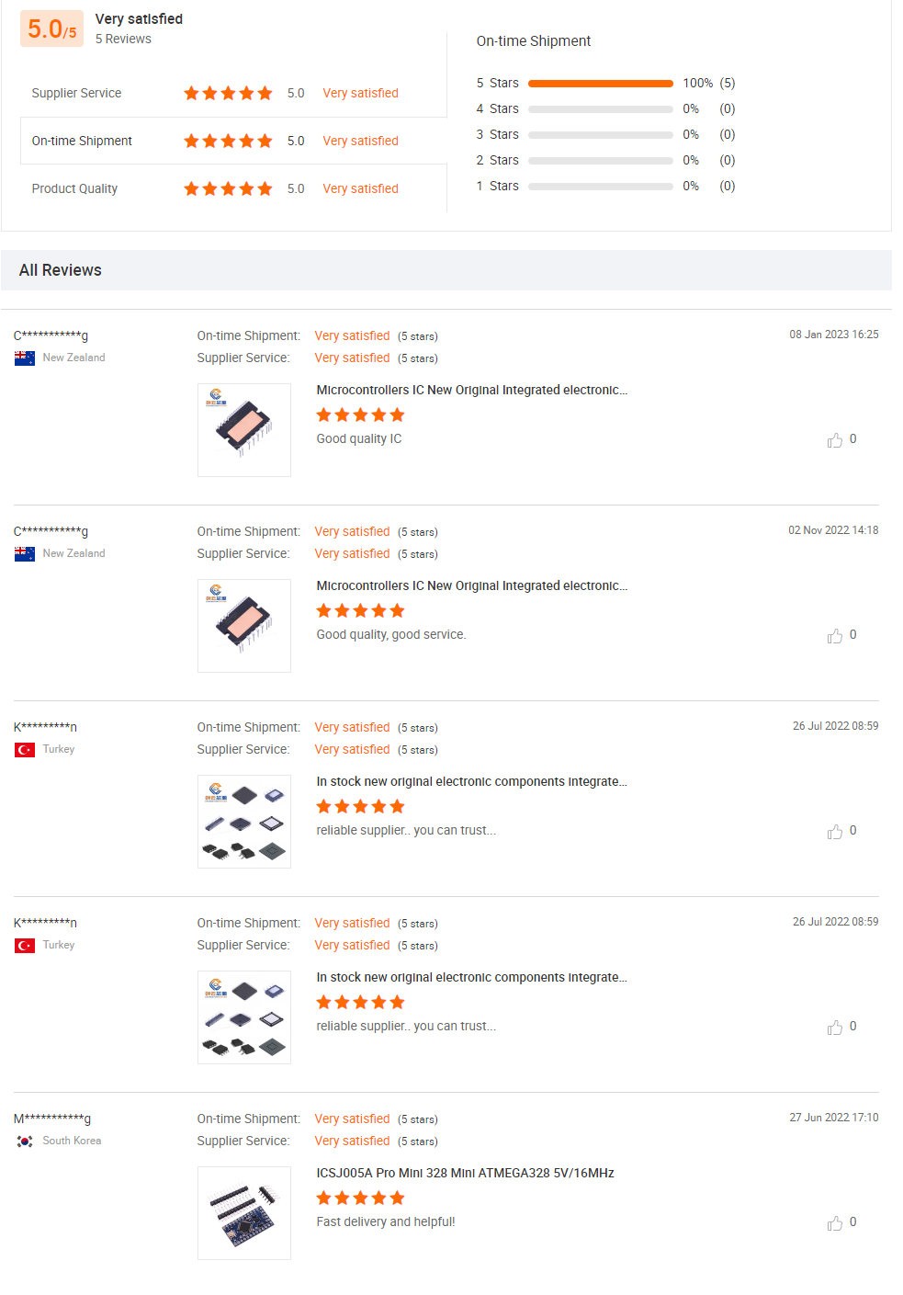Click thumbs-up on the second Turkey review
The image size is (903, 1295).
pos(835,1028)
